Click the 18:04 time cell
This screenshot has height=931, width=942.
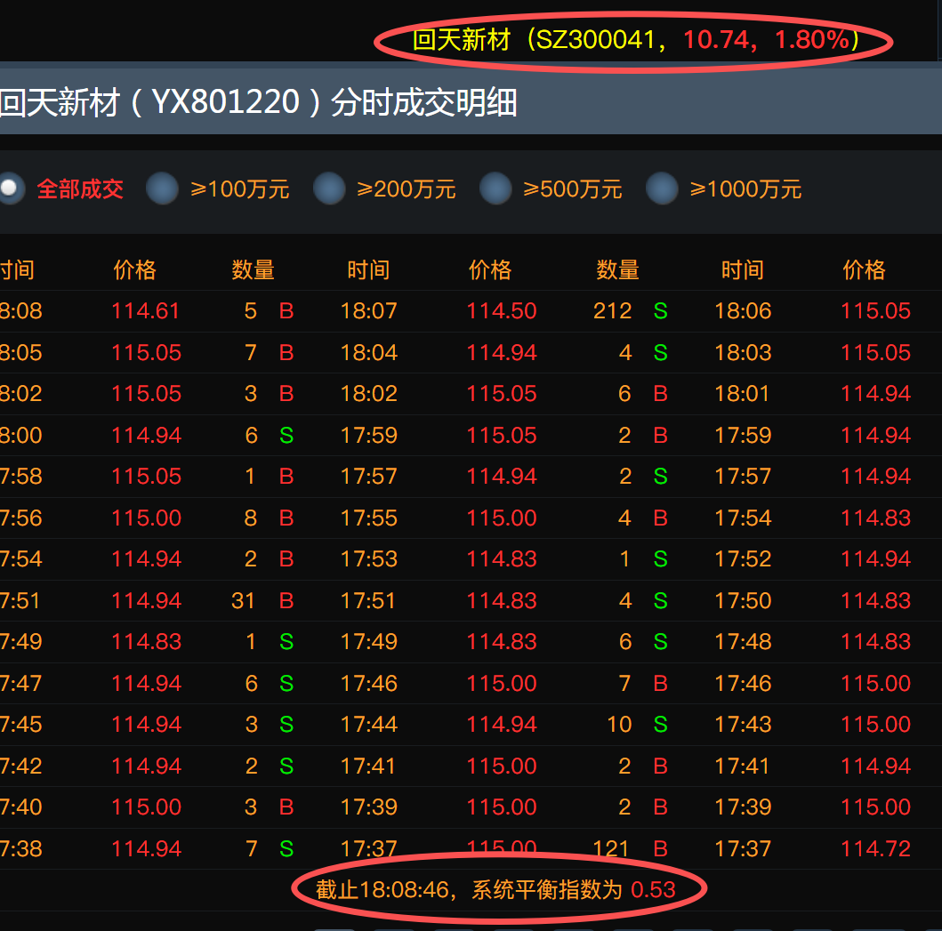click(x=369, y=353)
